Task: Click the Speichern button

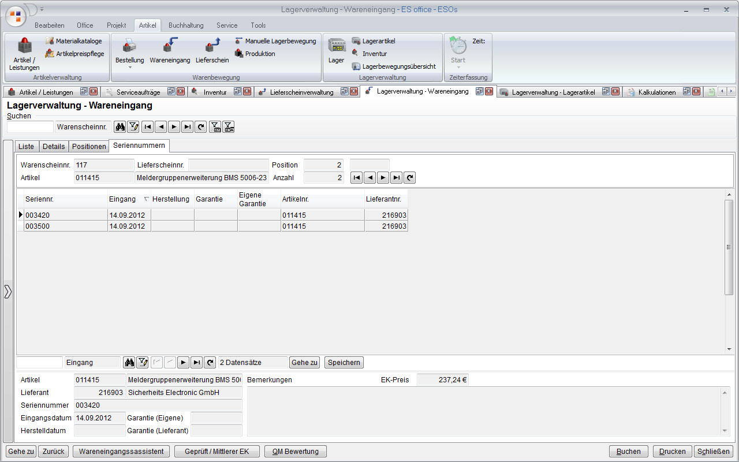Action: [x=344, y=363]
